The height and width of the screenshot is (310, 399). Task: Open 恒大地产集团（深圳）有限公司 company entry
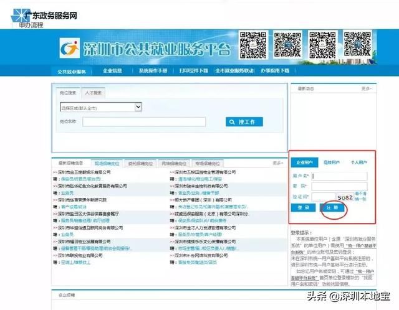click(x=203, y=200)
